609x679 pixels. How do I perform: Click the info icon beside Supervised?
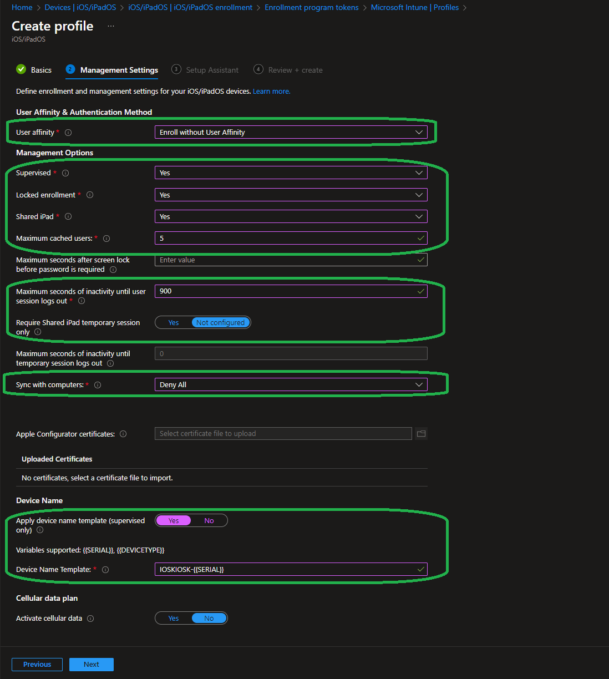point(65,173)
